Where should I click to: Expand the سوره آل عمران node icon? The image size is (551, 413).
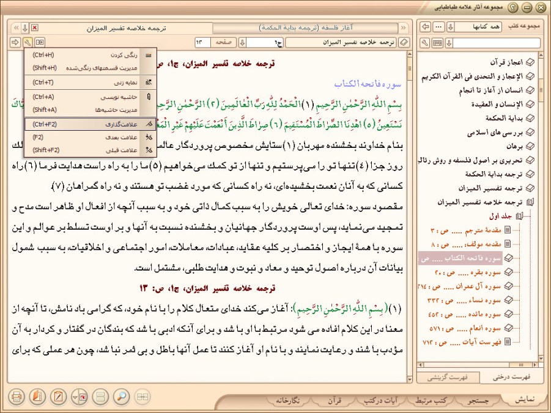508,286
